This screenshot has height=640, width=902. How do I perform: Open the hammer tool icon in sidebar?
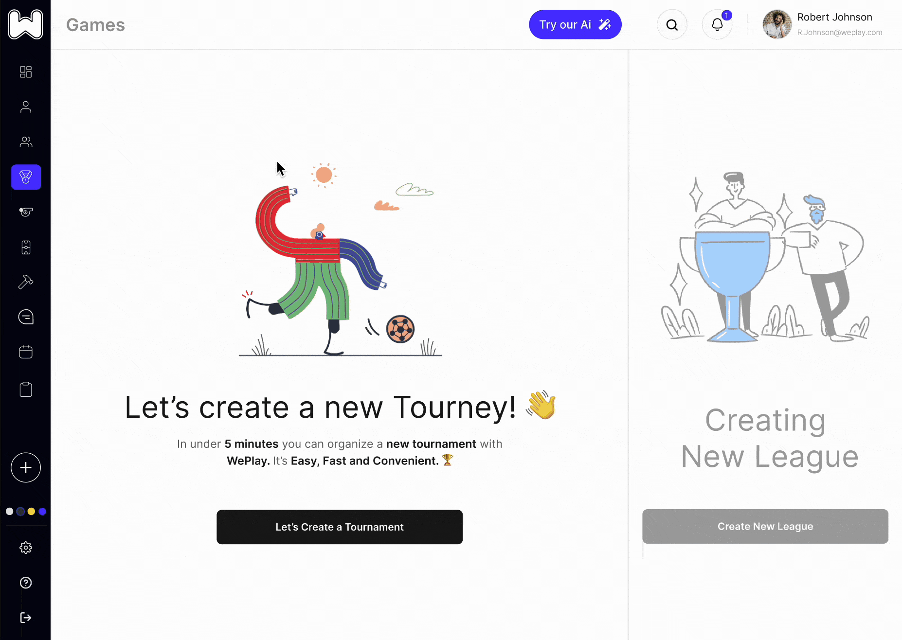pyautogui.click(x=26, y=282)
